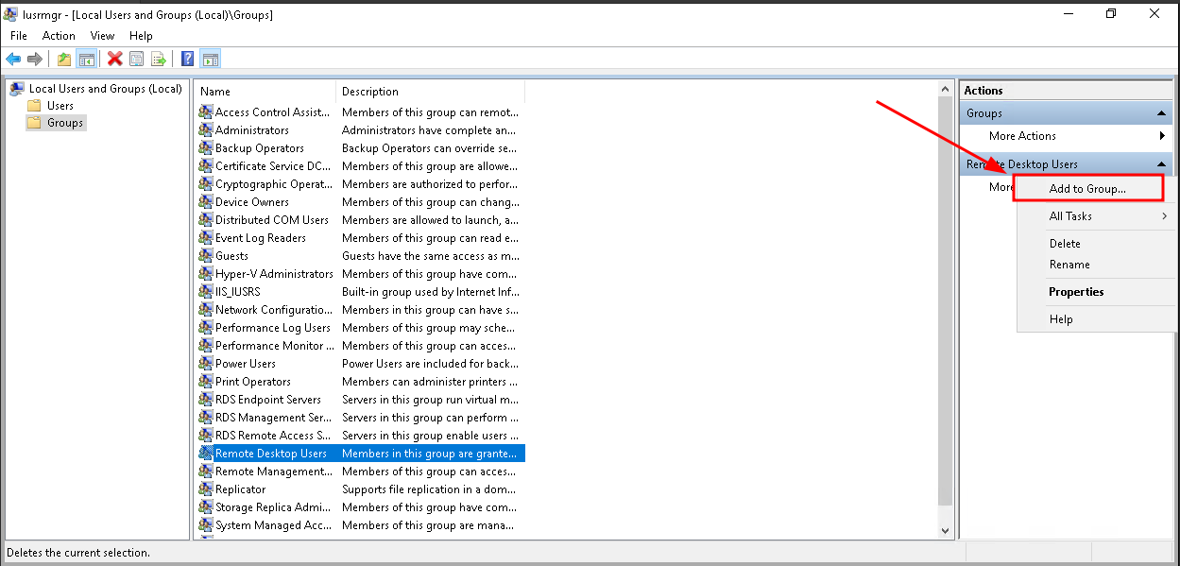Screen dimensions: 1180x566
Task: Click Rename in the context menu
Action: (x=1069, y=265)
